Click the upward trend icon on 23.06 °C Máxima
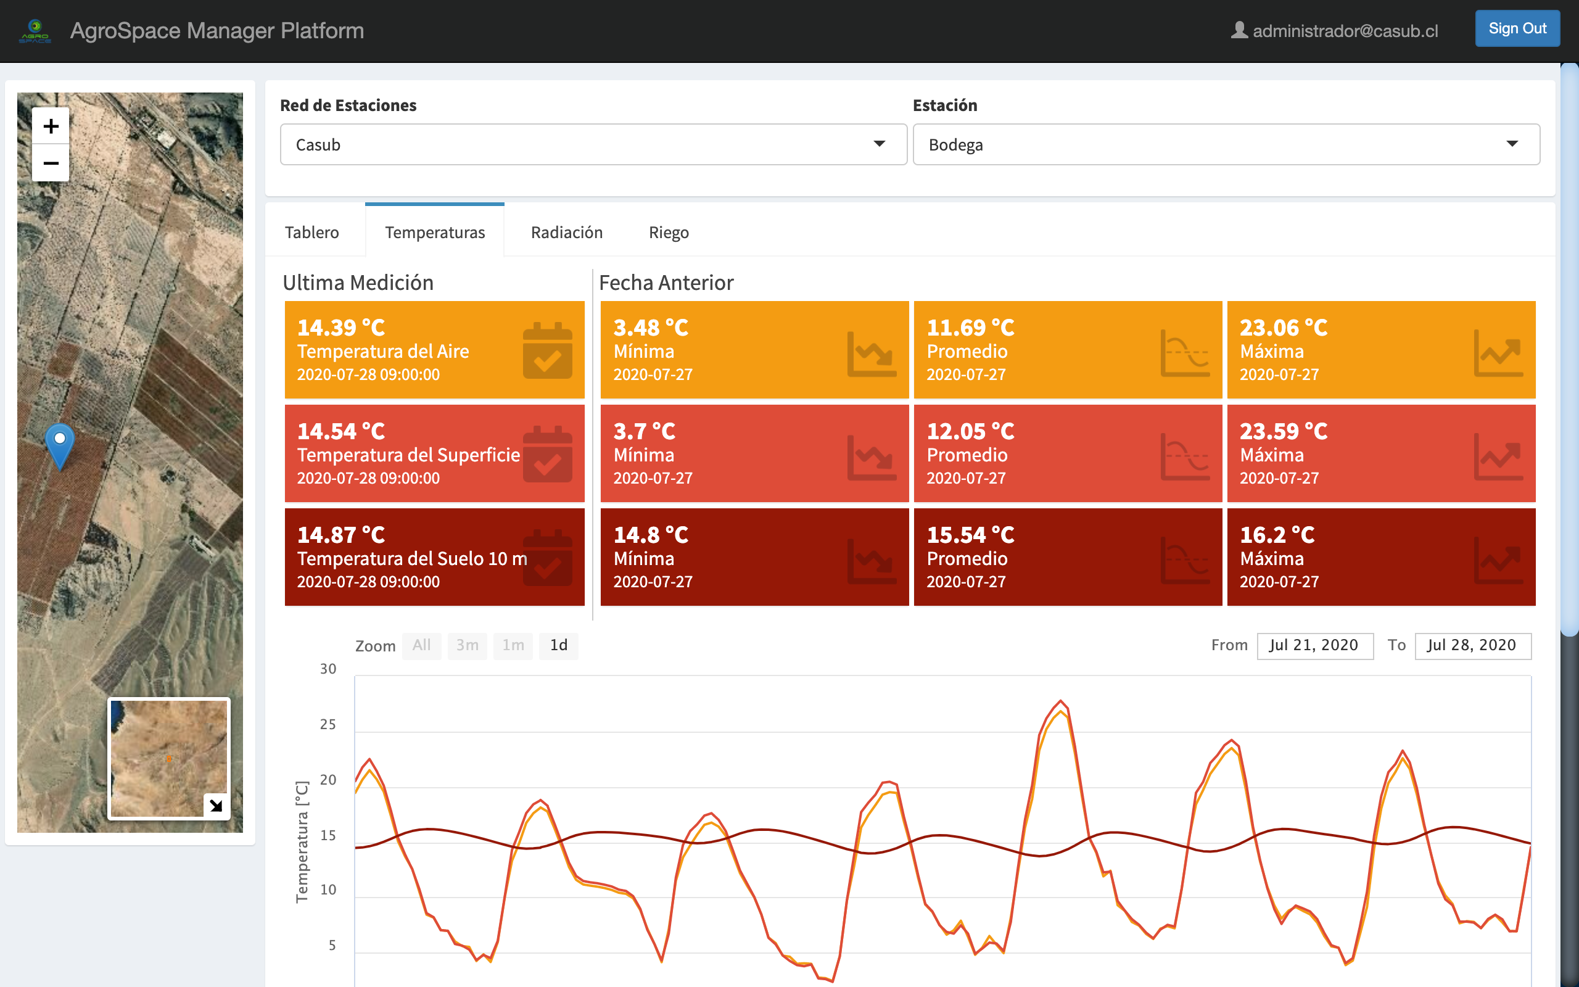This screenshot has height=987, width=1579. 1498,354
